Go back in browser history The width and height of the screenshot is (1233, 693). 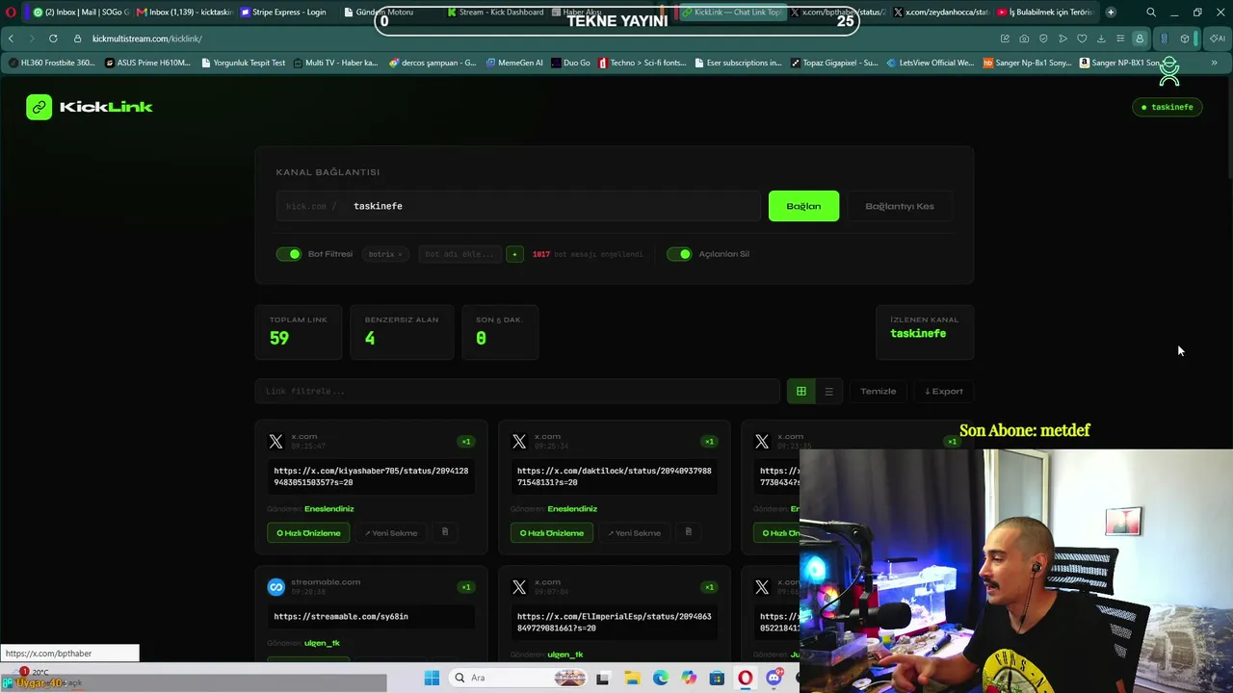(11, 38)
